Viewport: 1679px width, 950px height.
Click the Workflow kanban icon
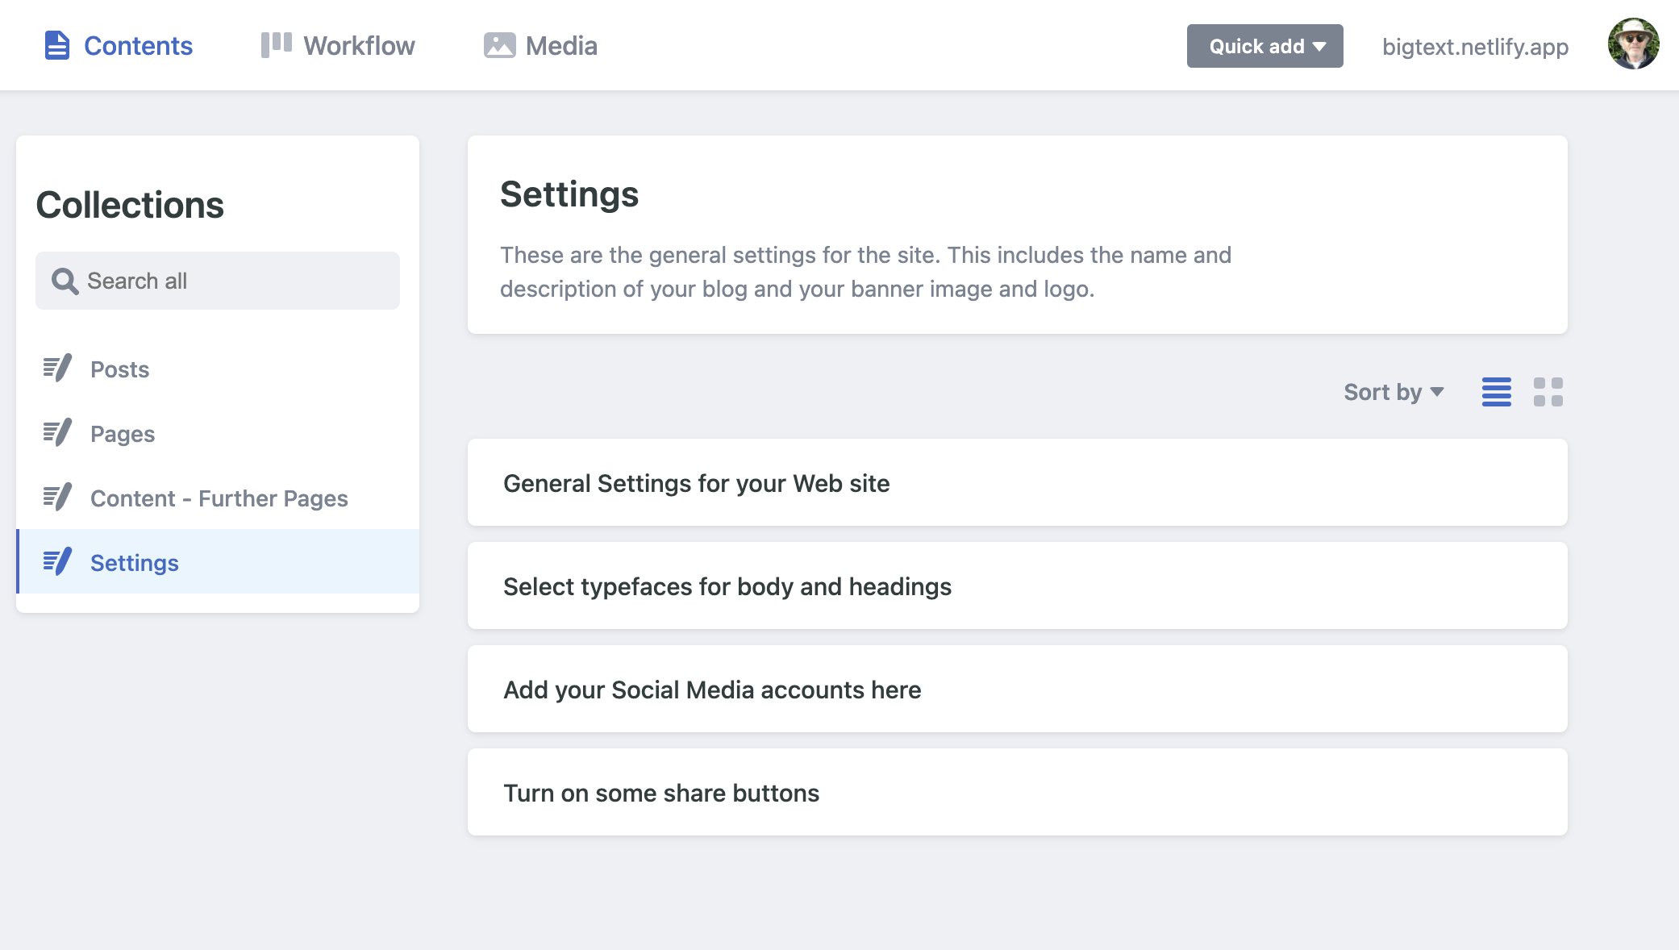click(x=276, y=45)
